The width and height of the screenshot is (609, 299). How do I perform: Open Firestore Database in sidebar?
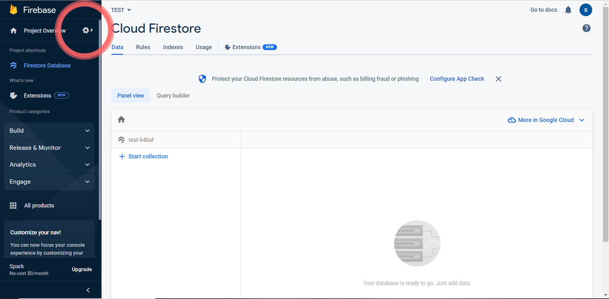(x=47, y=66)
